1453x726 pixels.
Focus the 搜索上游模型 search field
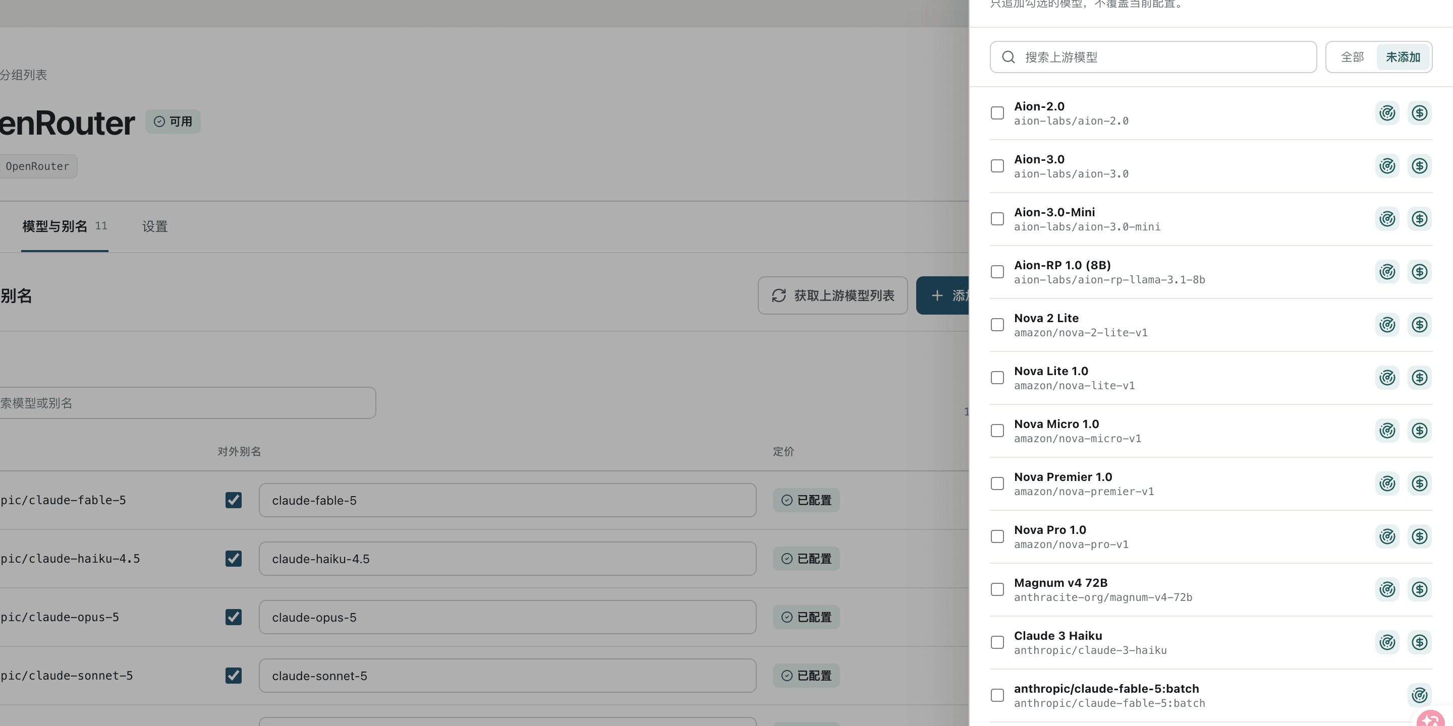pos(1153,57)
